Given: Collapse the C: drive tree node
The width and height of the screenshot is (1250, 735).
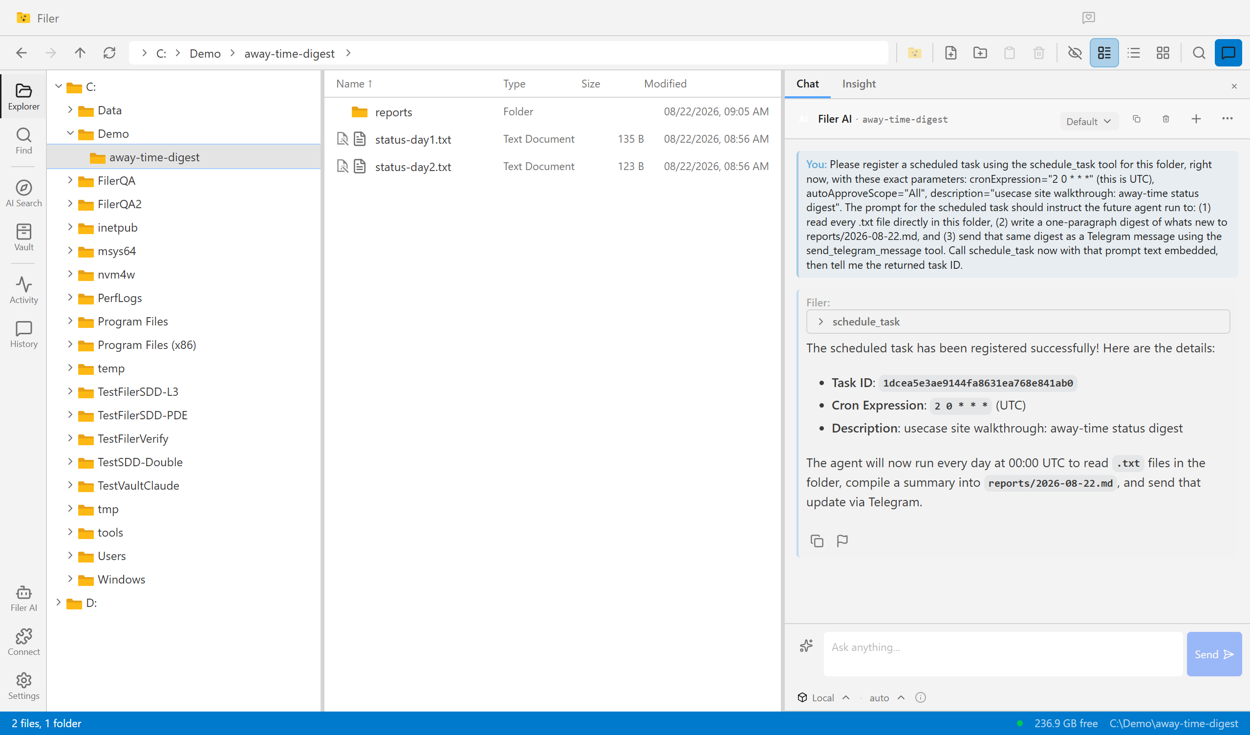Looking at the screenshot, I should point(59,86).
